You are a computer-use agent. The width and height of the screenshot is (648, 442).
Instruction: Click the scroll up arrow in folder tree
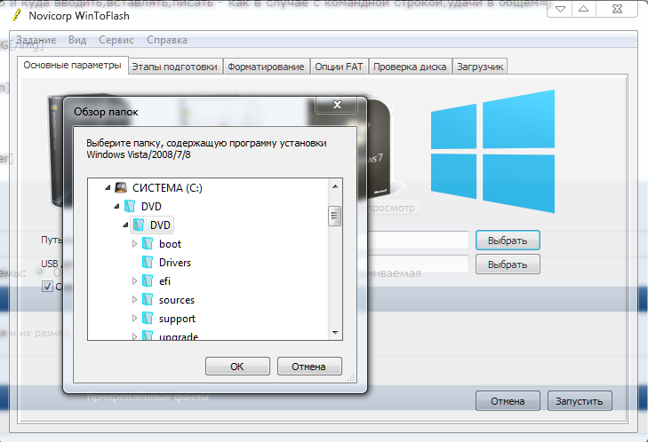click(x=335, y=187)
